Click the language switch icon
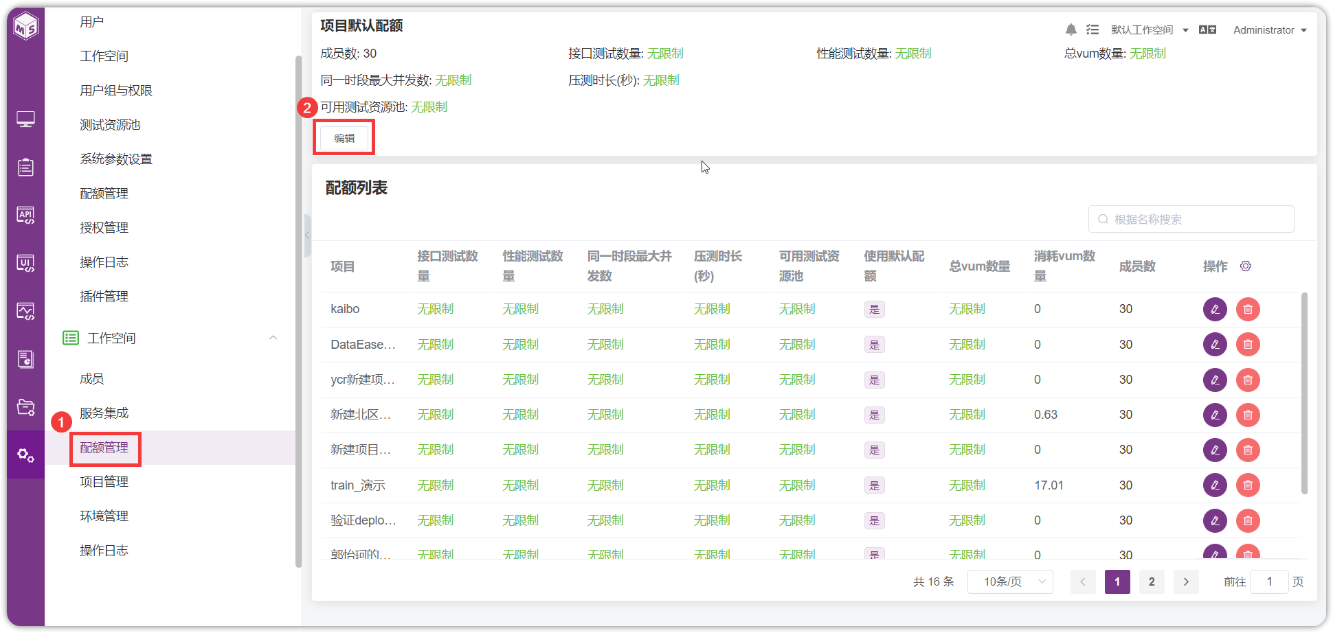This screenshot has width=1333, height=633. click(x=1207, y=30)
